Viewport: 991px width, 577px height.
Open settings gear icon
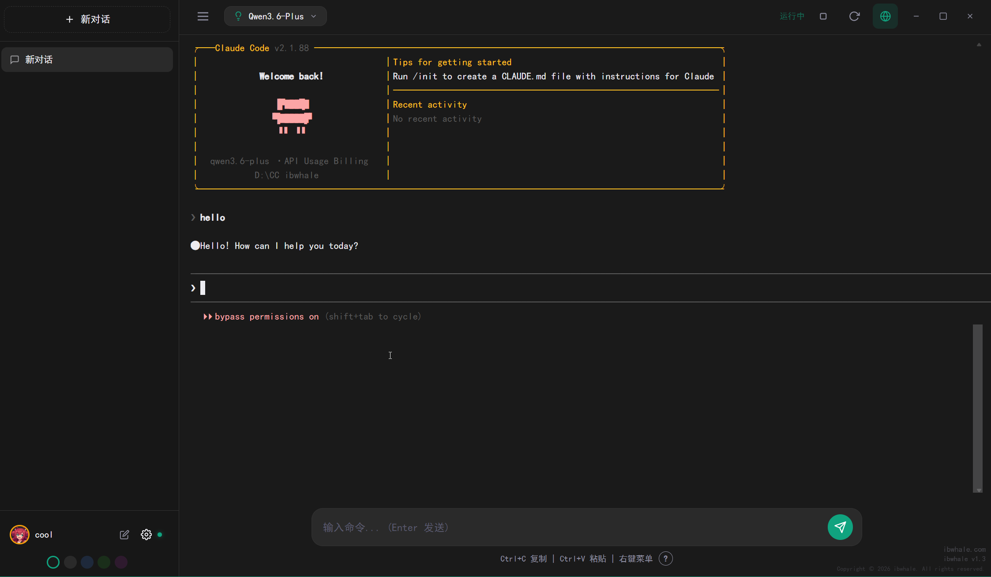pyautogui.click(x=146, y=535)
